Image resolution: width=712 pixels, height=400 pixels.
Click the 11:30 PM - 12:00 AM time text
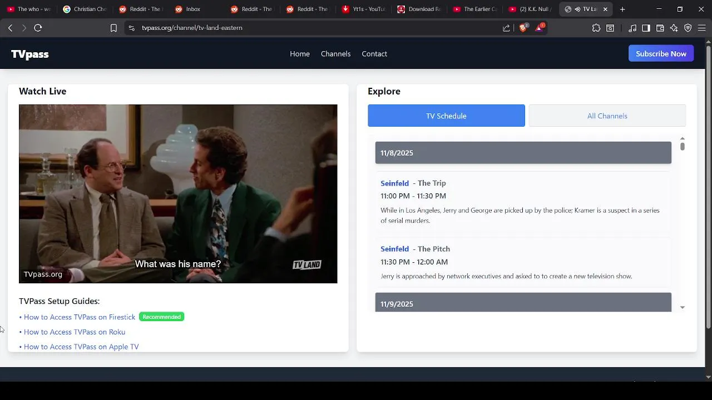[414, 262]
